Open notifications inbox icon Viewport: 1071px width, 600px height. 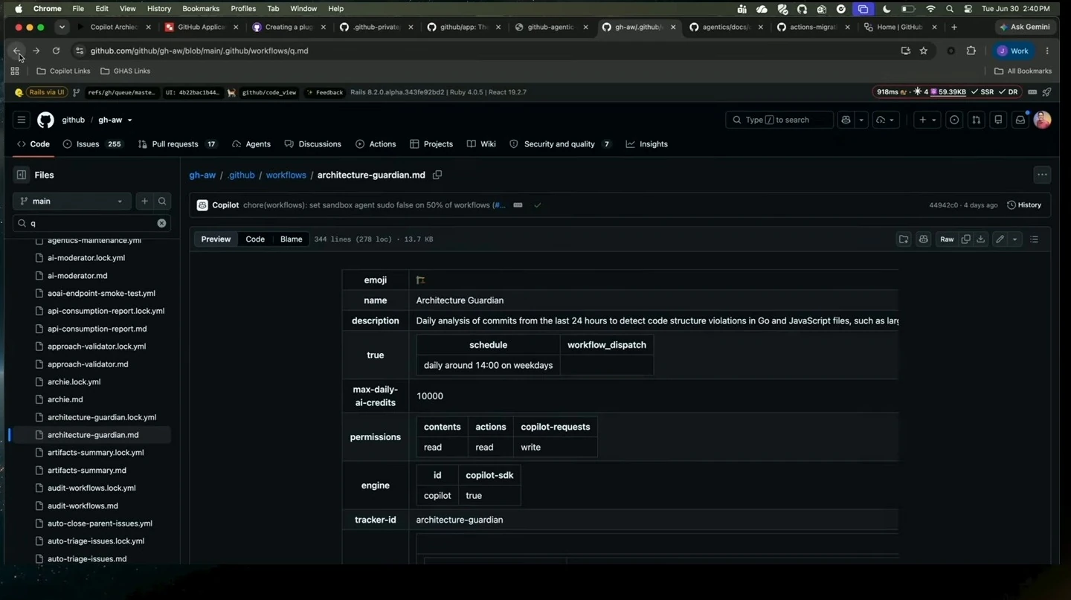(x=1020, y=120)
